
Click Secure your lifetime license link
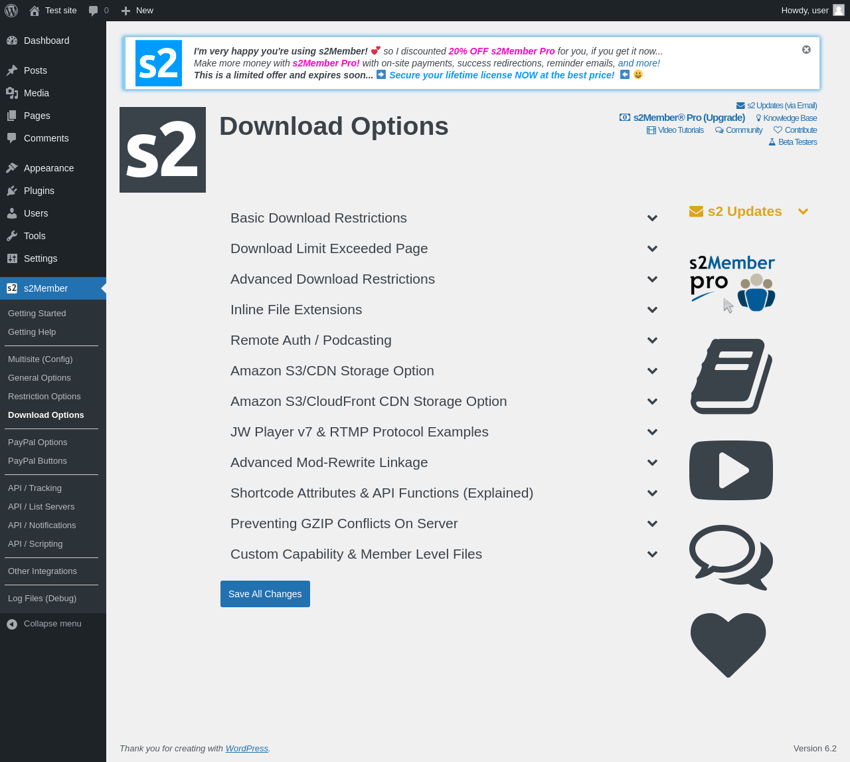pyautogui.click(x=502, y=75)
